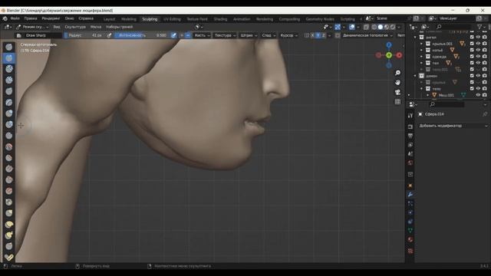Select the Fill brush tool
Screen dimensions: 491x276
(x=9, y=169)
